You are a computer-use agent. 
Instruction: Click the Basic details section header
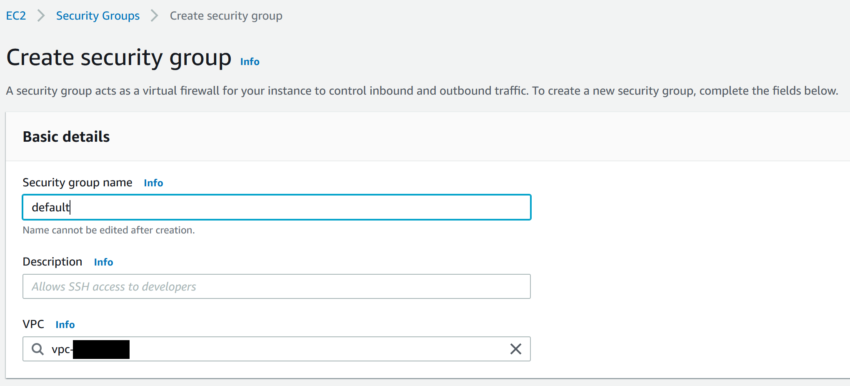click(x=66, y=137)
